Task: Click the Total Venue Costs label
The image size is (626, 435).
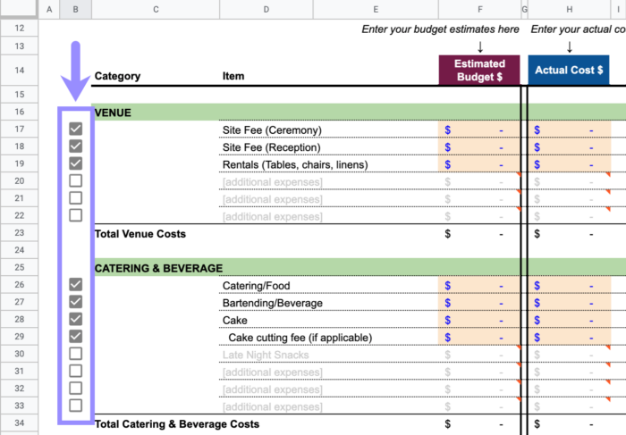Action: (140, 234)
